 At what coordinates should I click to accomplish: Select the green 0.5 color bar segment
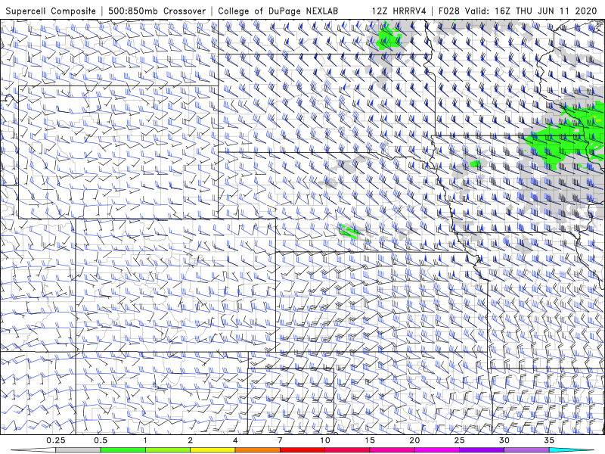coord(123,450)
